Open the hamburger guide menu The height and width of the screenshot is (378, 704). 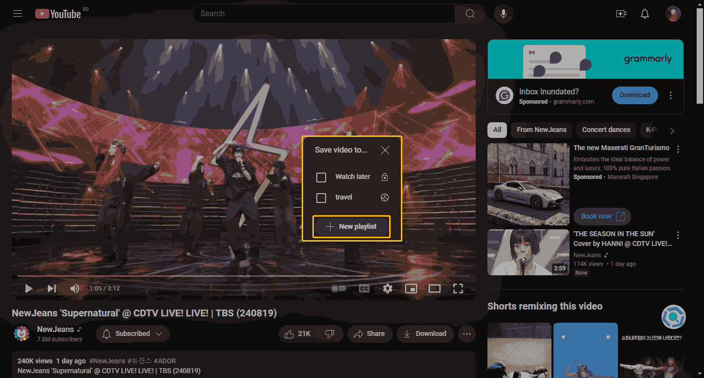(x=18, y=14)
